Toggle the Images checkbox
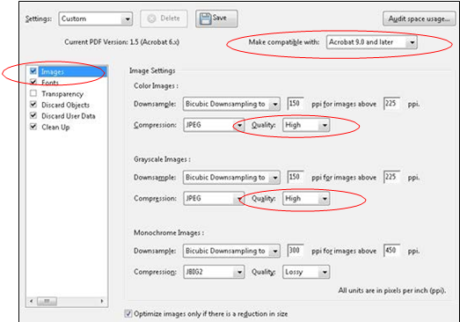 [33, 71]
